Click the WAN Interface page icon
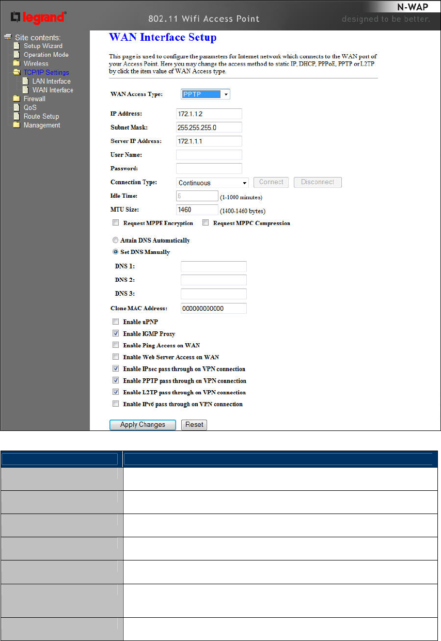Viewport: 441px width, 641px height. pyautogui.click(x=26, y=90)
